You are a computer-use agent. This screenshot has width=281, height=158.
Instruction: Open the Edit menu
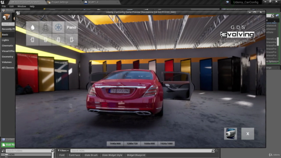(x=11, y=6)
